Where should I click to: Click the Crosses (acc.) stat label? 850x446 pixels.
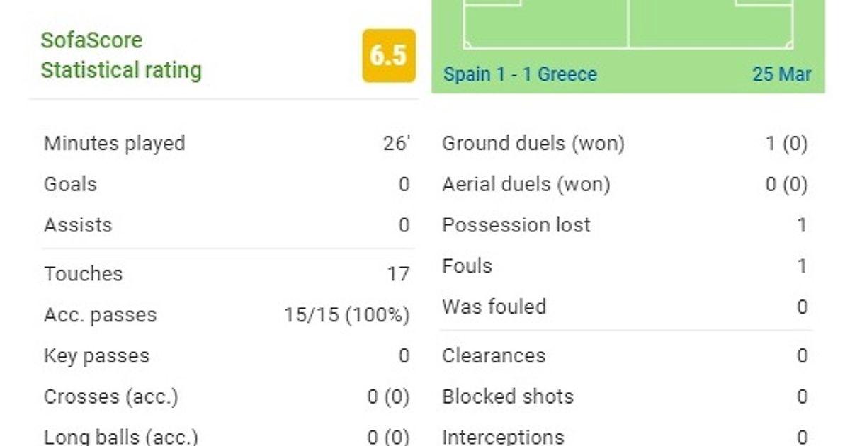tap(110, 397)
